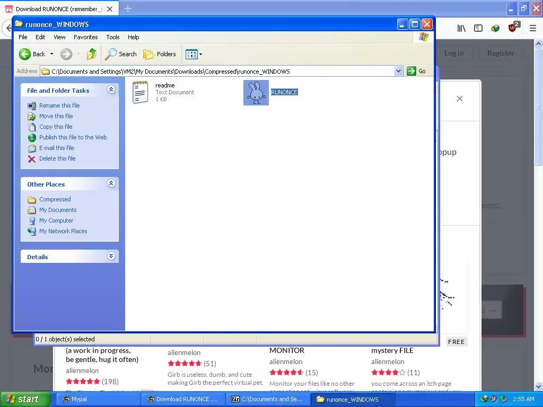Expand the Details panel

pos(111,256)
